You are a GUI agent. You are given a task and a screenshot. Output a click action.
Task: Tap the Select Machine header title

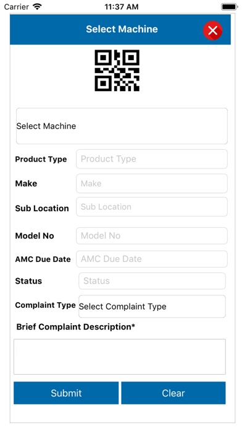tap(122, 29)
